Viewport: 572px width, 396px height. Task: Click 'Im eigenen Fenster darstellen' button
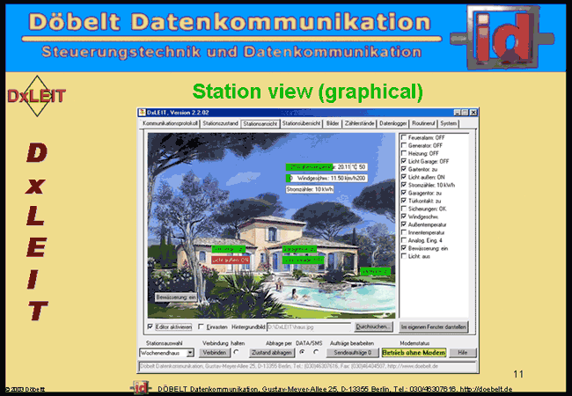click(433, 327)
